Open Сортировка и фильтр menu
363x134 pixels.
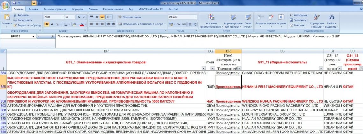pos(317,21)
